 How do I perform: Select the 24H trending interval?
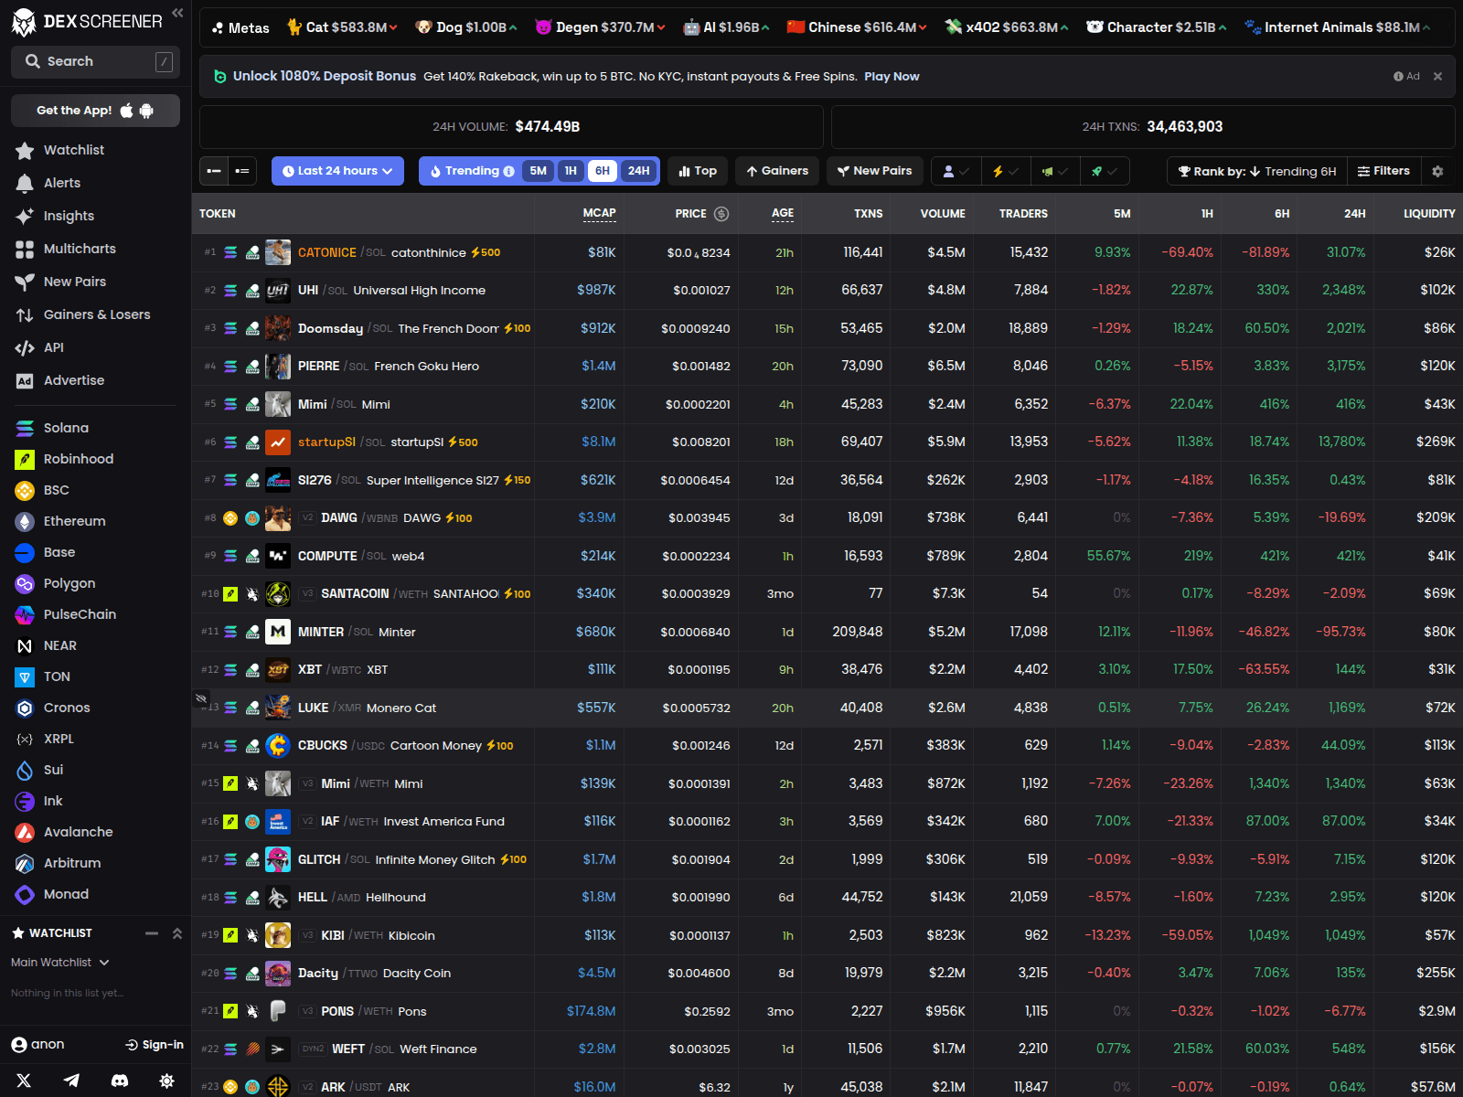click(x=638, y=171)
